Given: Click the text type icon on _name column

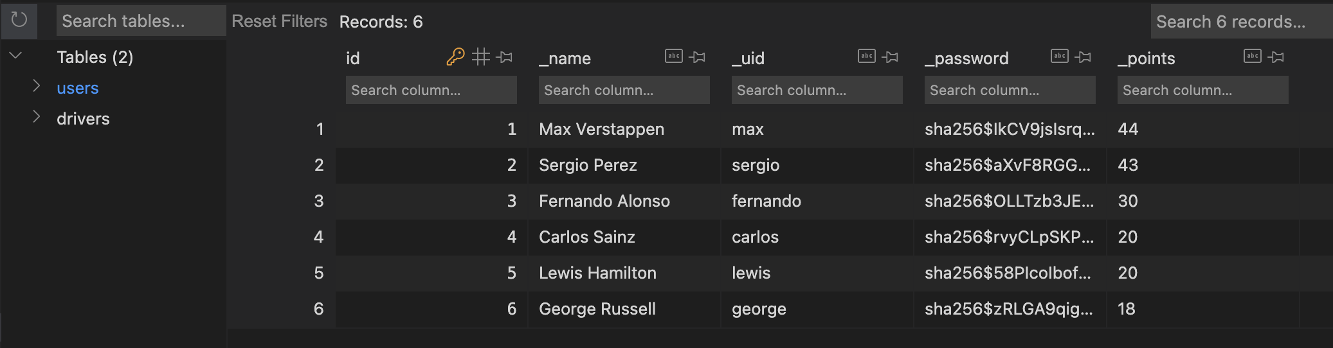Looking at the screenshot, I should [x=674, y=57].
